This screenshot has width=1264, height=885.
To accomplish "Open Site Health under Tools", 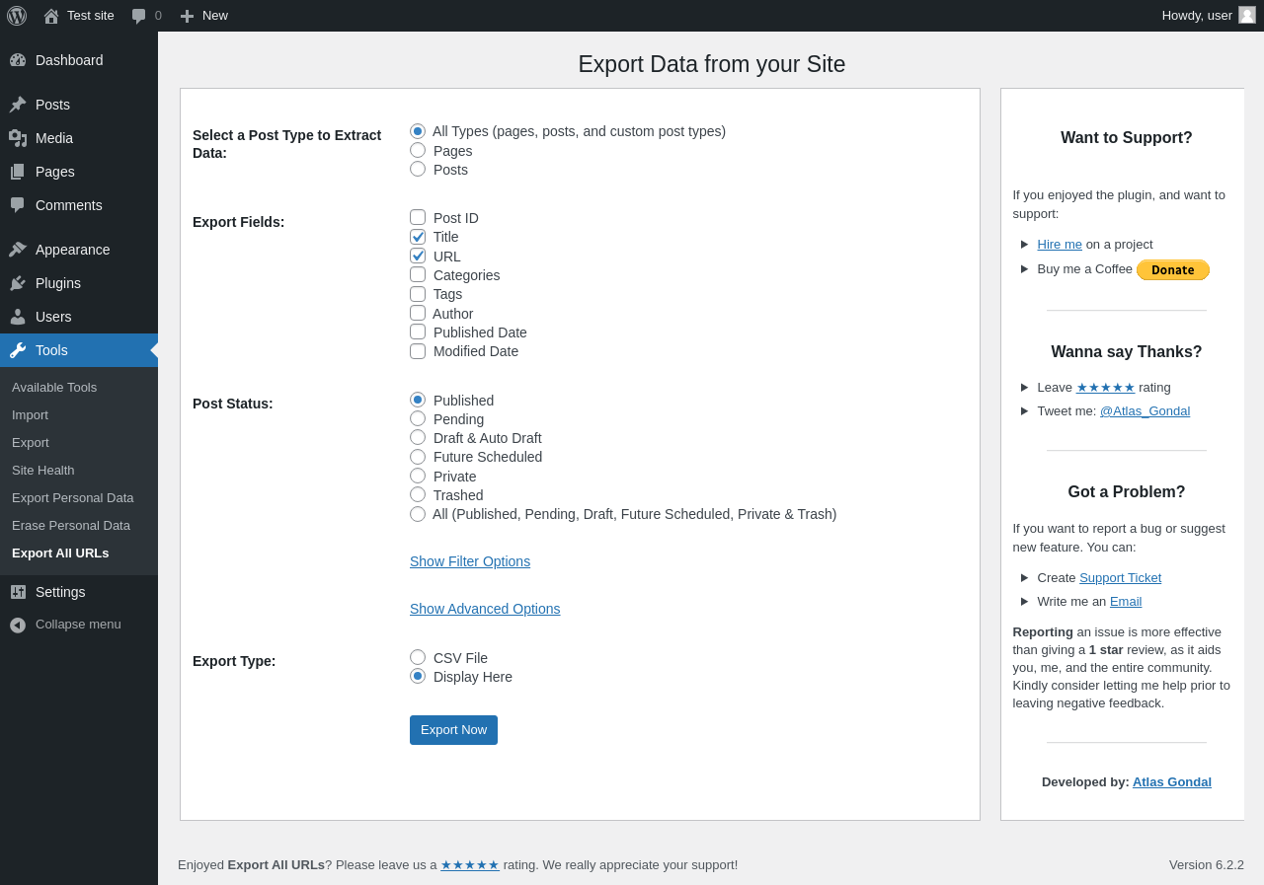I will point(43,471).
